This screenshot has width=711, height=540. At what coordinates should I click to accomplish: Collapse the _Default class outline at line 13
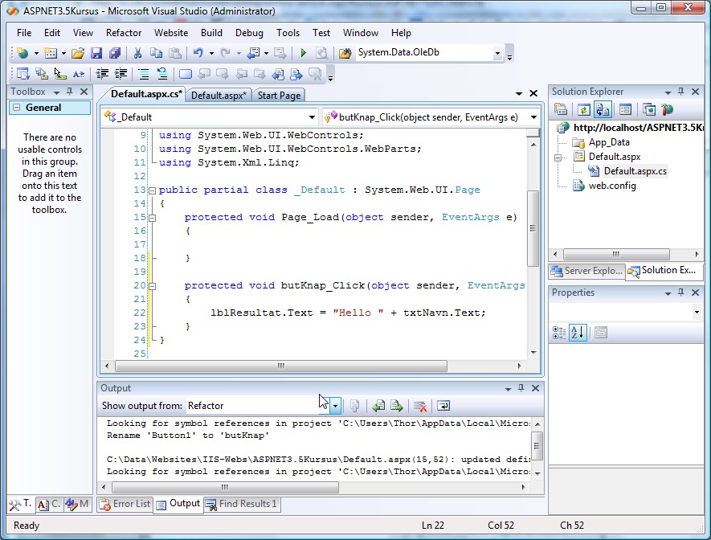(x=153, y=190)
